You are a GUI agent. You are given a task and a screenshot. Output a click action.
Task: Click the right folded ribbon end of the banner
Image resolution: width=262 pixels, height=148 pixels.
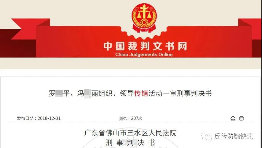click(x=250, y=38)
